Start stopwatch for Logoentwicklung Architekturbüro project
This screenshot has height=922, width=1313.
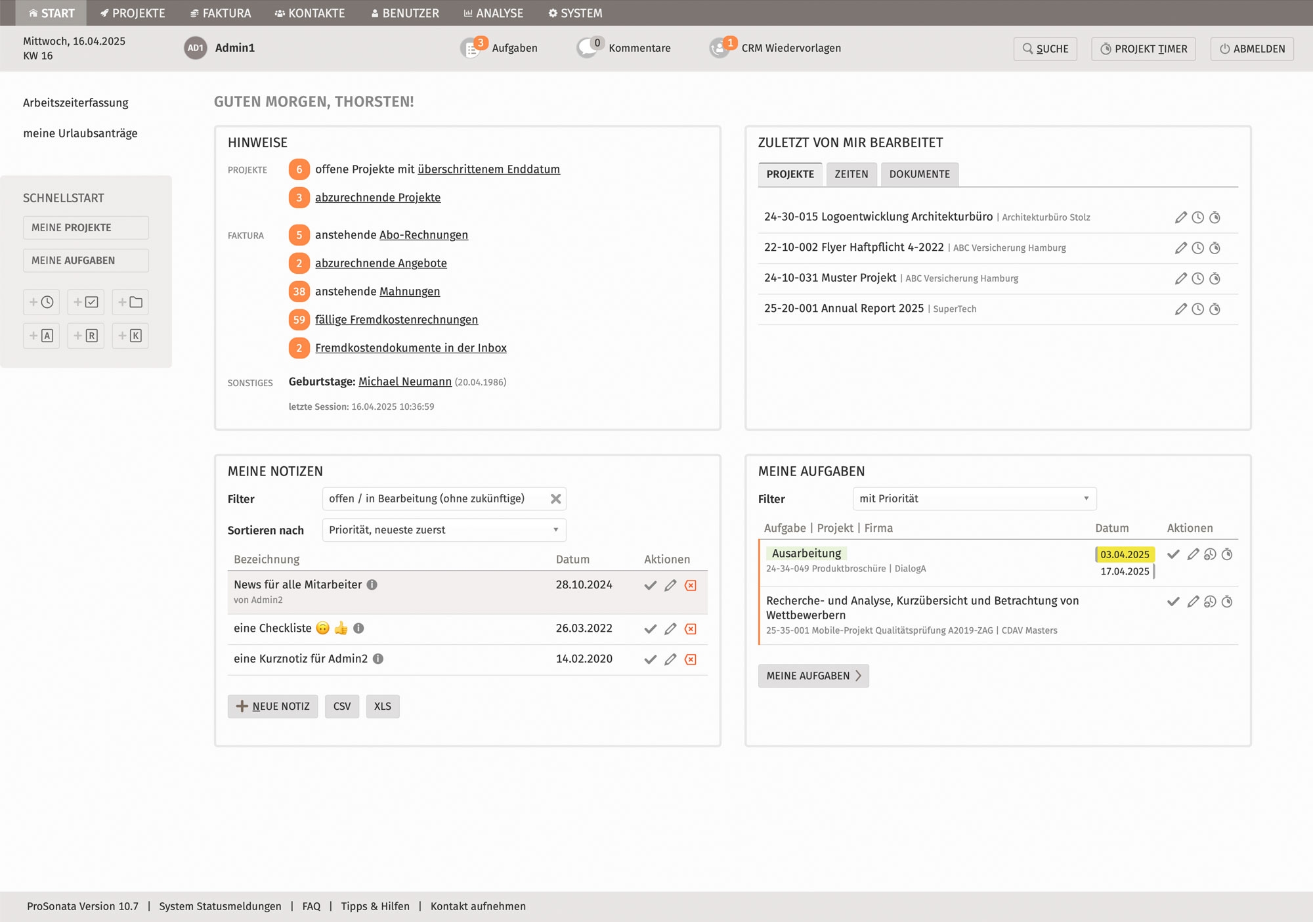tap(1215, 217)
